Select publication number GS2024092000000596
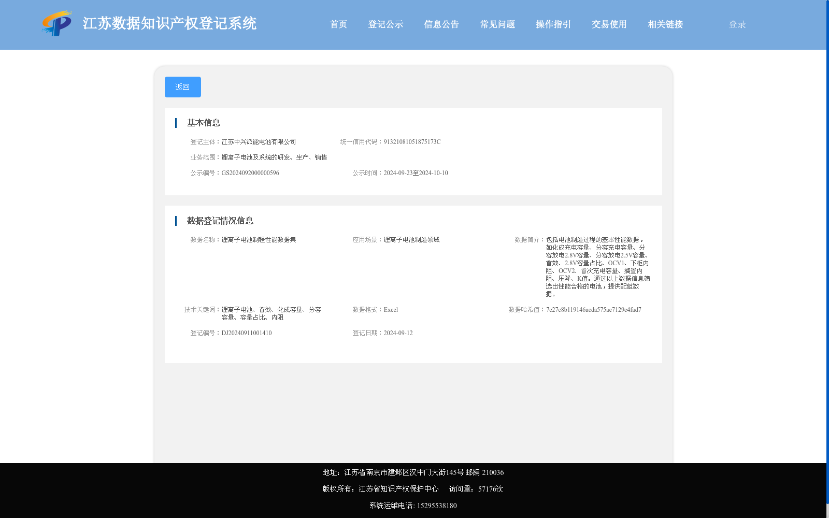The height and width of the screenshot is (518, 829). click(250, 173)
